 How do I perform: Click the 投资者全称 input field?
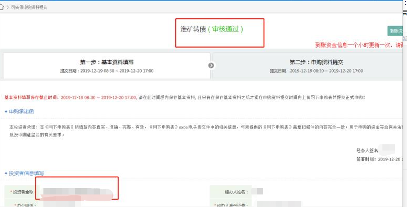coord(78,192)
